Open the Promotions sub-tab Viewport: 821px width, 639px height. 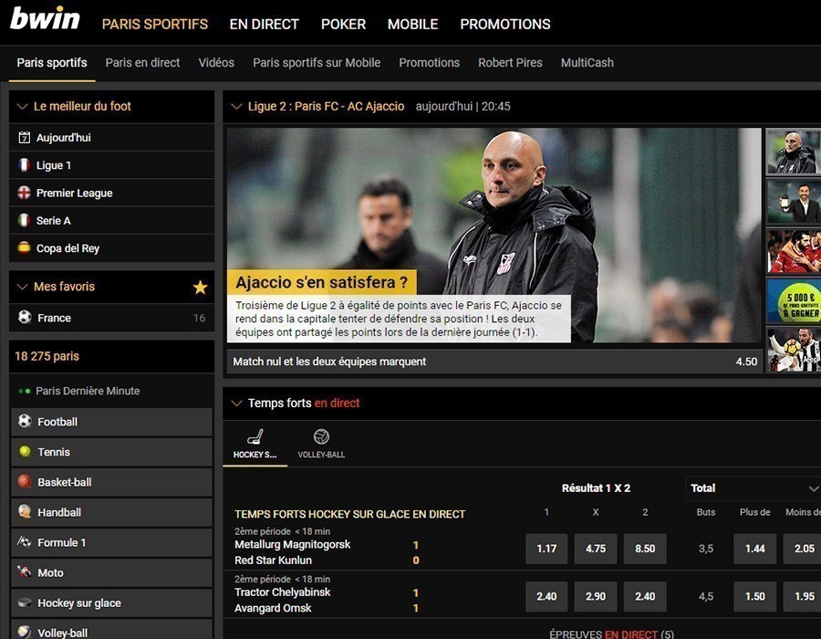pyautogui.click(x=430, y=63)
